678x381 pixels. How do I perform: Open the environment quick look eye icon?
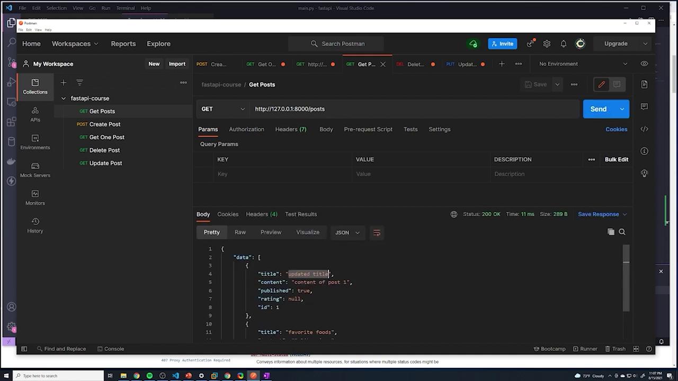(x=644, y=64)
